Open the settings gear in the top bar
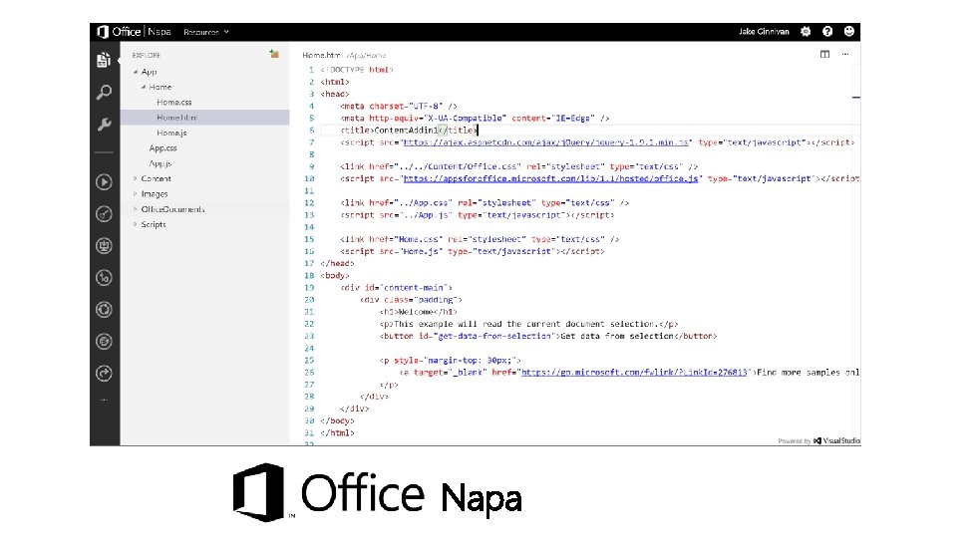The height and width of the screenshot is (549, 976). 806,31
